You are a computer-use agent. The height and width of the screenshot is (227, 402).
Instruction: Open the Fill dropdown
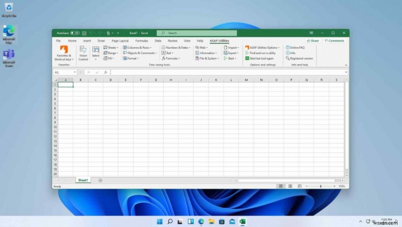pyautogui.click(x=109, y=58)
